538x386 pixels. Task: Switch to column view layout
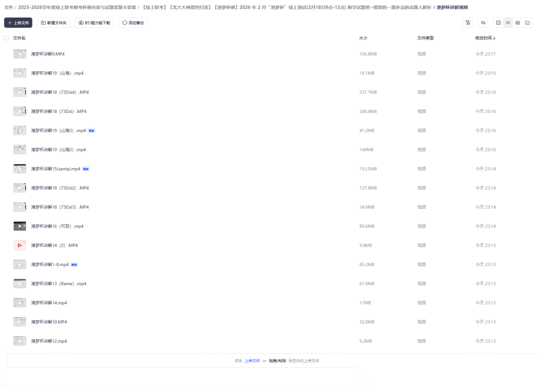click(x=498, y=23)
